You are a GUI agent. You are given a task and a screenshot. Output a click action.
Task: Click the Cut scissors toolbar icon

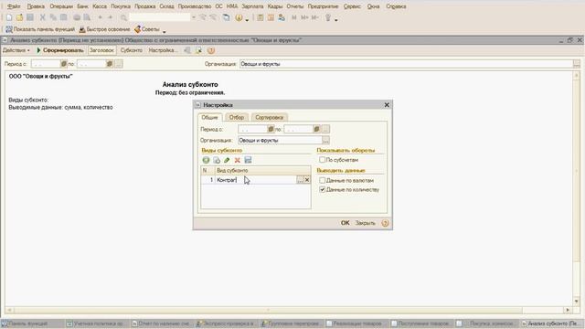(x=43, y=17)
